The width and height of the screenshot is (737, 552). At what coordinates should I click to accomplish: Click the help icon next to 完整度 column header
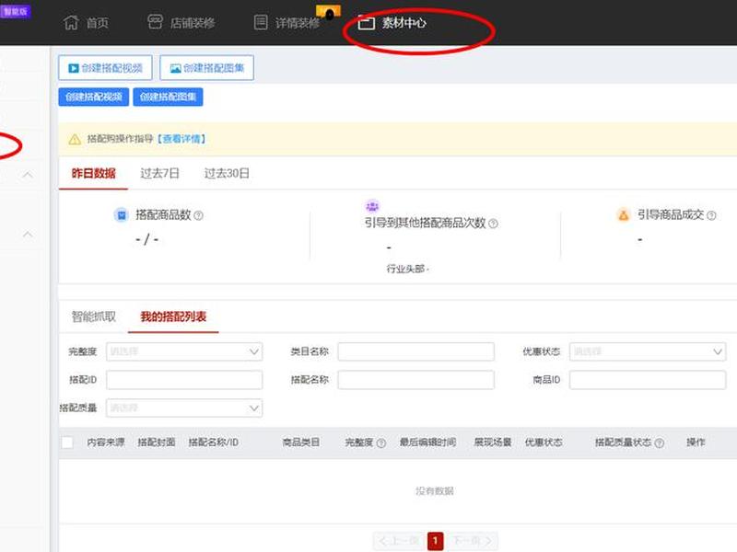381,443
